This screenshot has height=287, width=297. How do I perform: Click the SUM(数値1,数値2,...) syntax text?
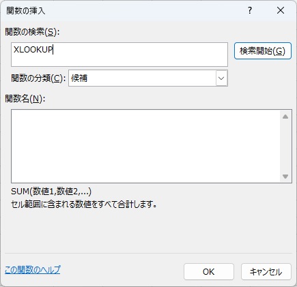51,192
